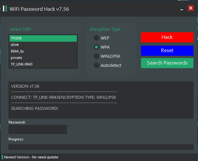Select dlink network from SSID list
Viewport: 198px width, 161px height.
(43, 45)
